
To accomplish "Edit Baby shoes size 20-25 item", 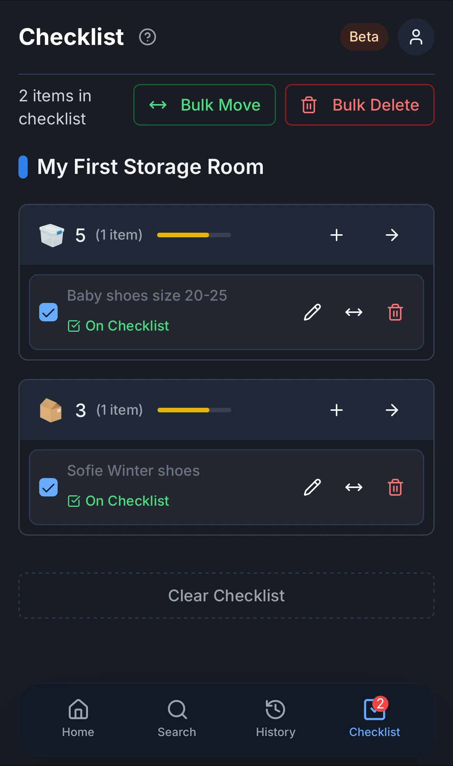I will click(312, 312).
